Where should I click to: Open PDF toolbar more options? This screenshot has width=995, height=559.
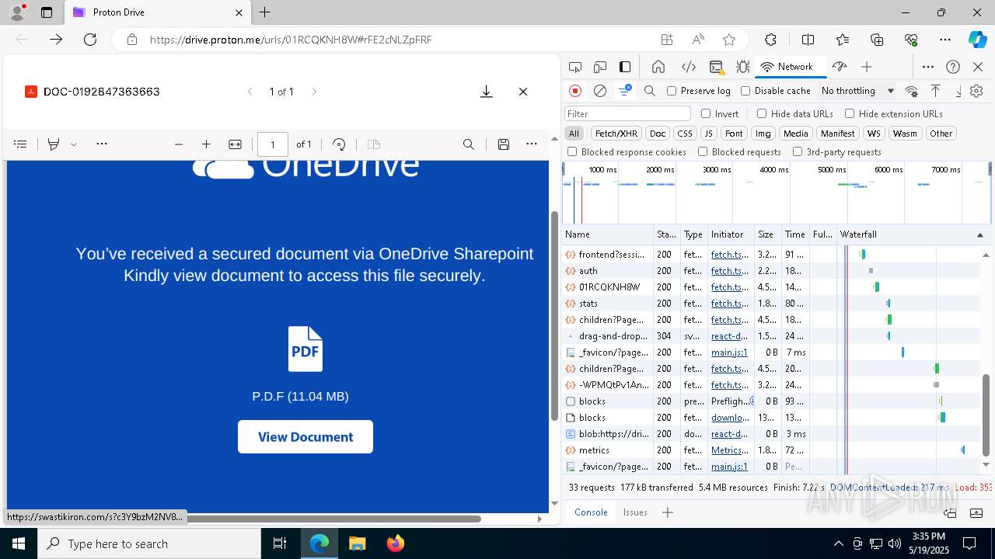pyautogui.click(x=532, y=144)
